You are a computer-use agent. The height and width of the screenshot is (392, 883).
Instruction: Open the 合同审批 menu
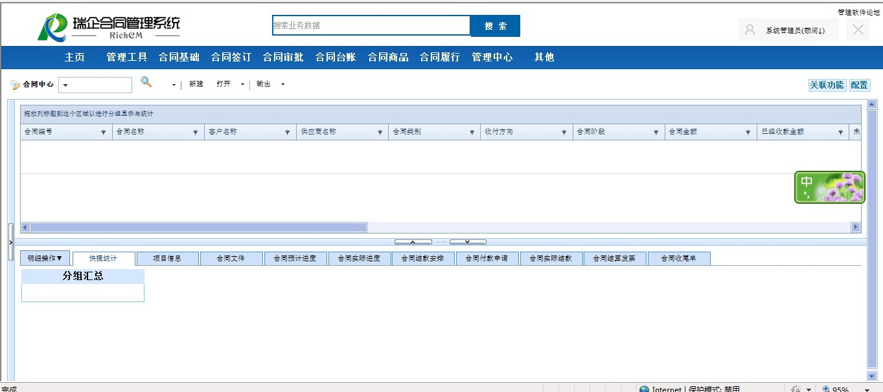(283, 57)
